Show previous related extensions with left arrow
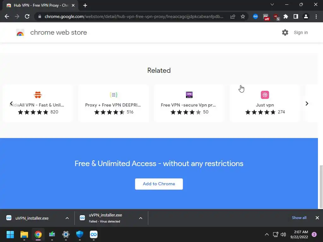Screen dimensions: 323x242 click(x=11, y=103)
